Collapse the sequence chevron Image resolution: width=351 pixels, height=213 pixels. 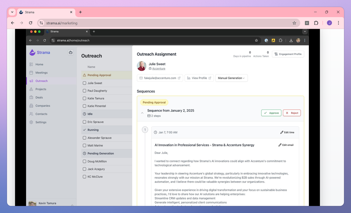[x=142, y=113]
